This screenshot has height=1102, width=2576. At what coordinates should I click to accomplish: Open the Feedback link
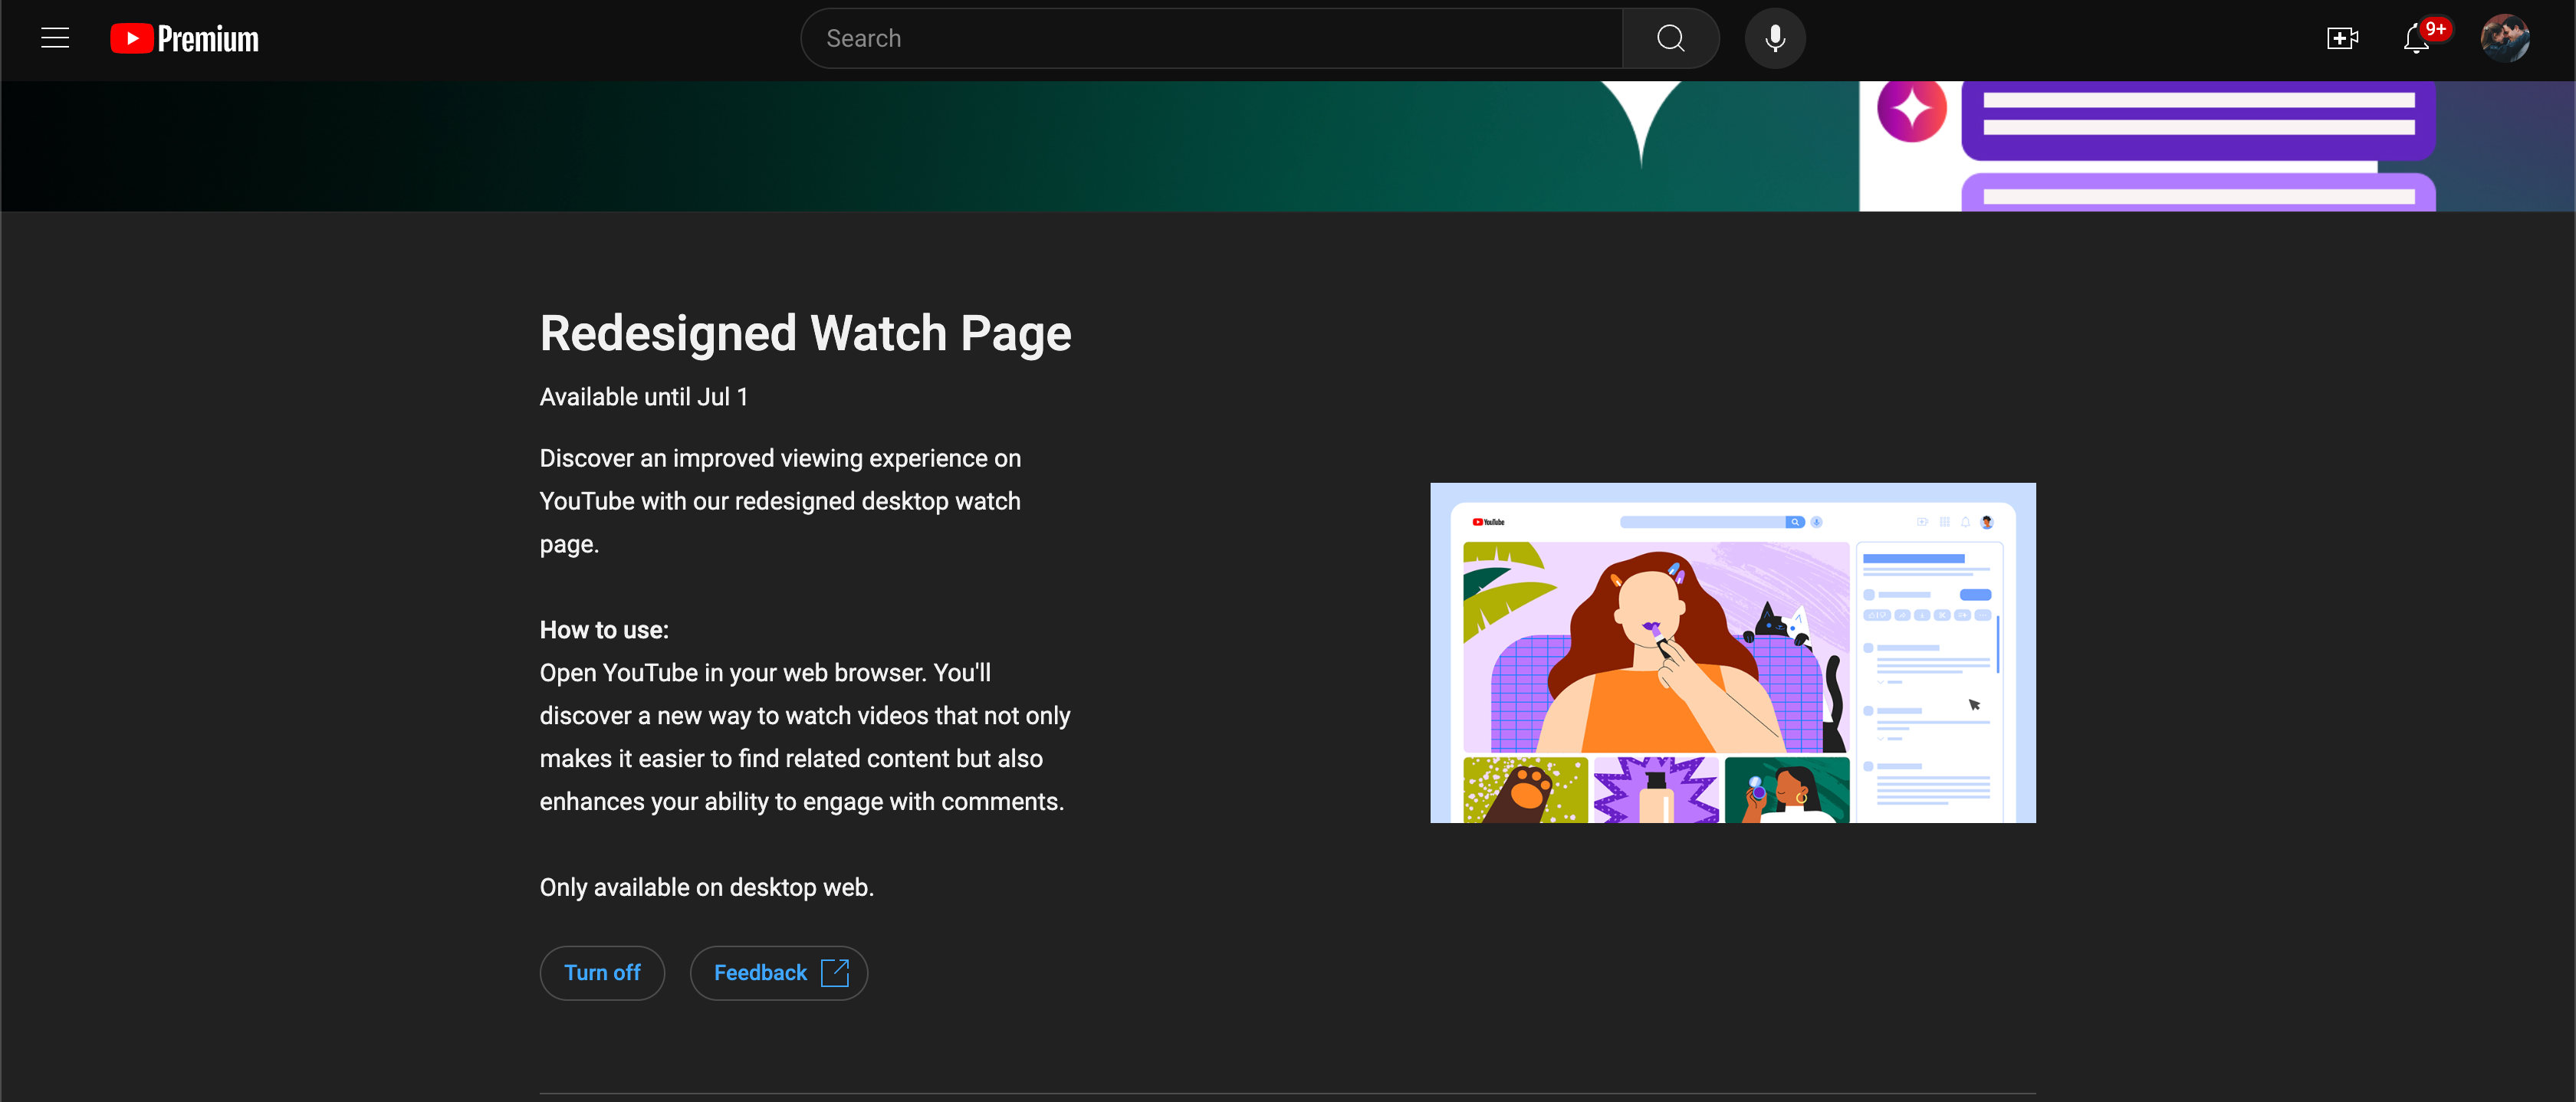(x=778, y=972)
